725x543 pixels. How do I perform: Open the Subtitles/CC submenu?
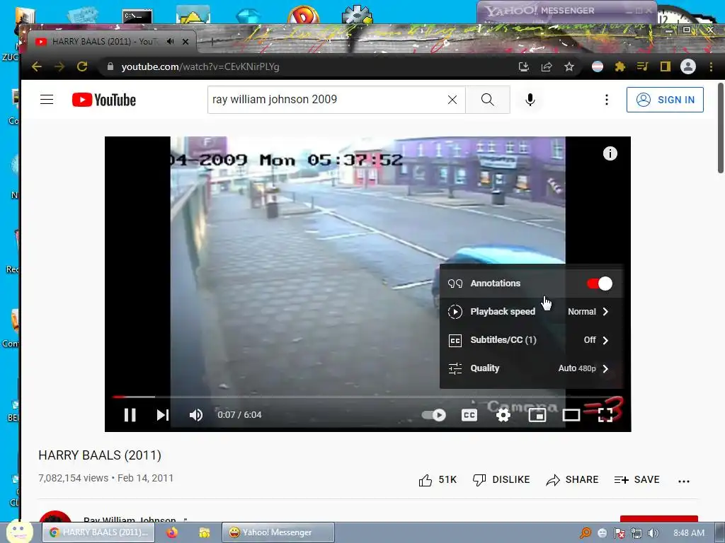(531, 340)
